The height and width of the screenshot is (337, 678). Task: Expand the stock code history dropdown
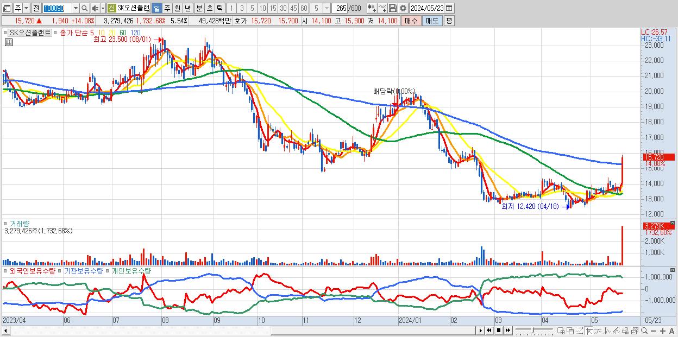coord(76,8)
